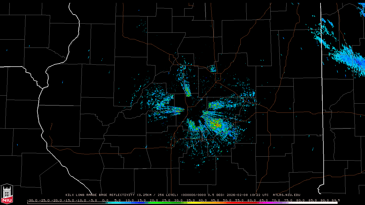Viewport: 365px width, 205px height.
Task: Select the date '2026-02-08'
Action: click(x=238, y=195)
